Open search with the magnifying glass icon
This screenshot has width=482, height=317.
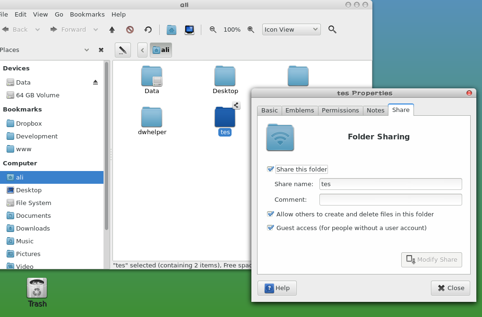[x=332, y=30]
